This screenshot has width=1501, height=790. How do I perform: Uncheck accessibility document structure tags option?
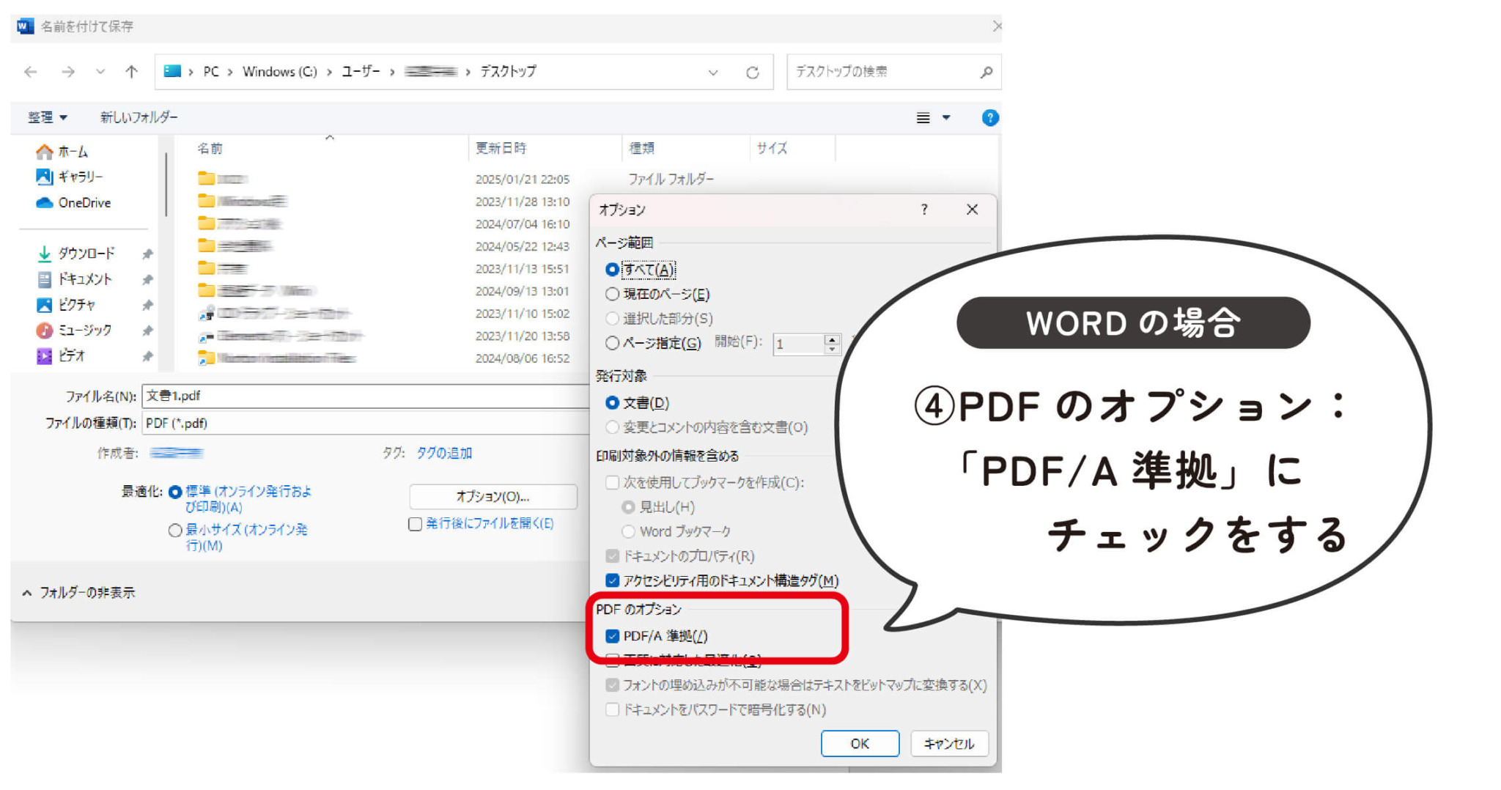tap(613, 581)
